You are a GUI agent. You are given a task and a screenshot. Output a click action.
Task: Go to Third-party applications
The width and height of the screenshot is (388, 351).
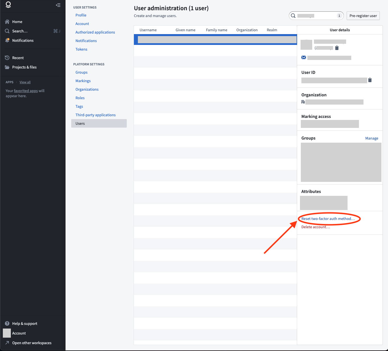pyautogui.click(x=95, y=115)
